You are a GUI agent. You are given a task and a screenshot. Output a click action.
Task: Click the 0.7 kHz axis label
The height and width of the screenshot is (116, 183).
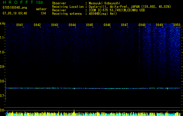tap(2, 96)
